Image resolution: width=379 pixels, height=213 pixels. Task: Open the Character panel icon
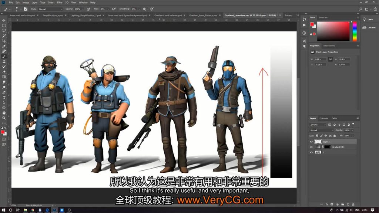(x=304, y=41)
